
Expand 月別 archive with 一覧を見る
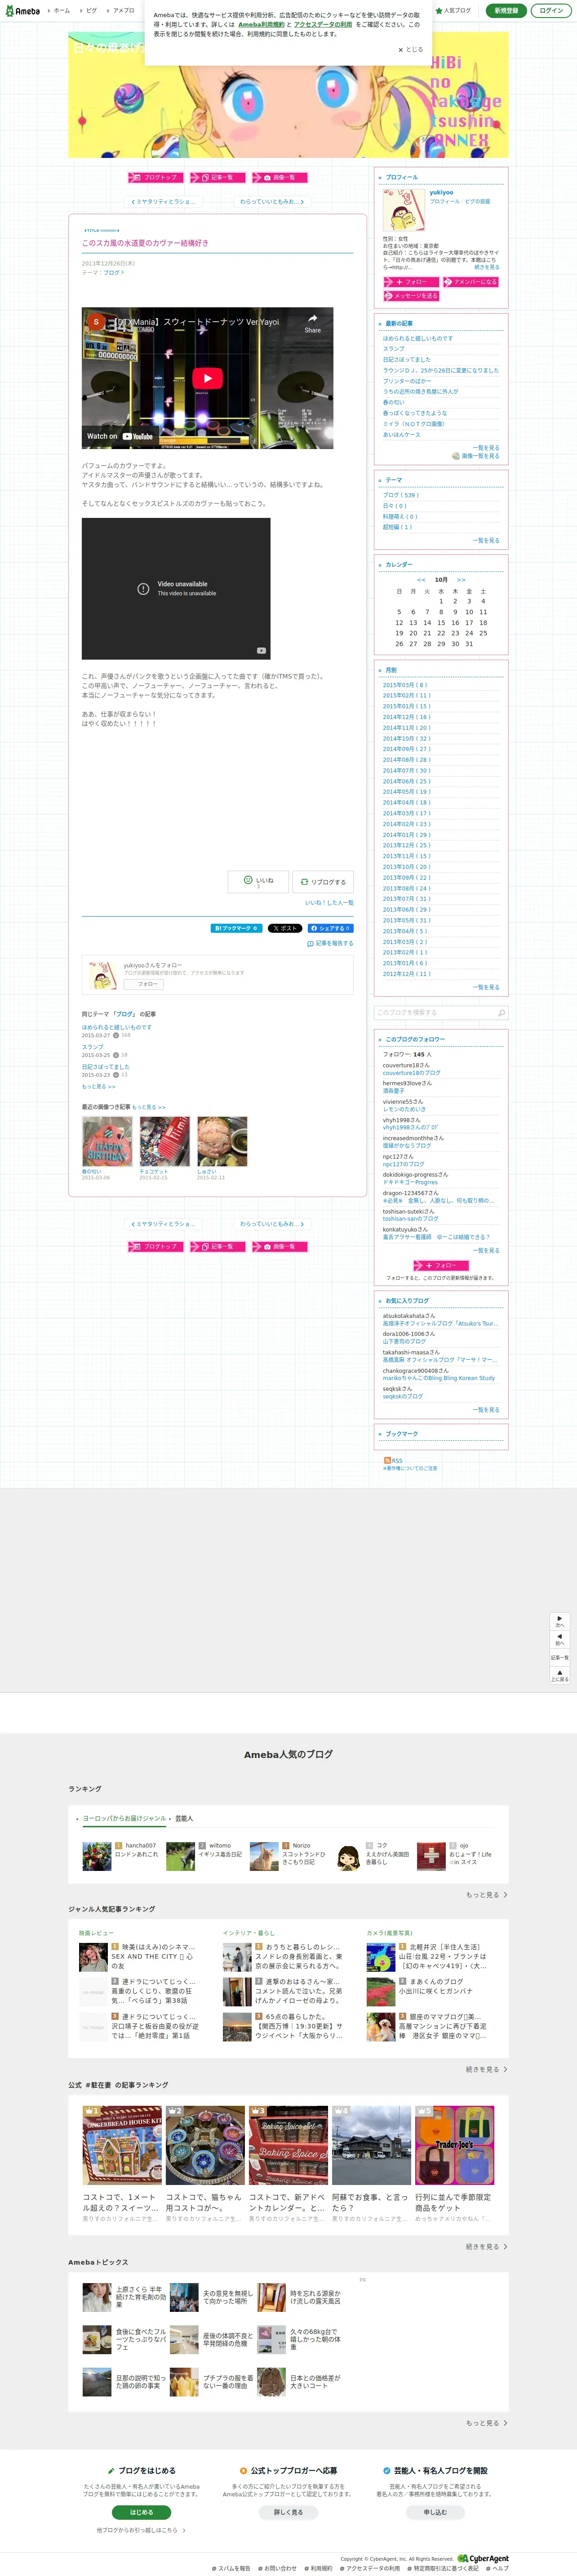(486, 987)
